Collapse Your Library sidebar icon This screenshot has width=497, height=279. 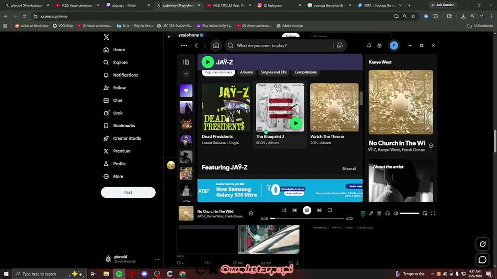pyautogui.click(x=186, y=62)
